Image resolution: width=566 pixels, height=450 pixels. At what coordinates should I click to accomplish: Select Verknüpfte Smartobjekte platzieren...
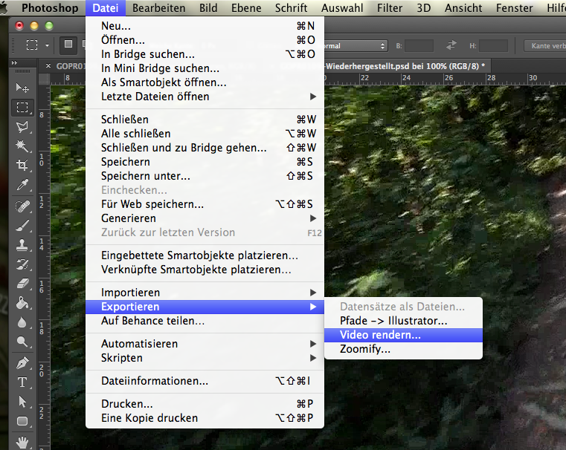[205, 270]
